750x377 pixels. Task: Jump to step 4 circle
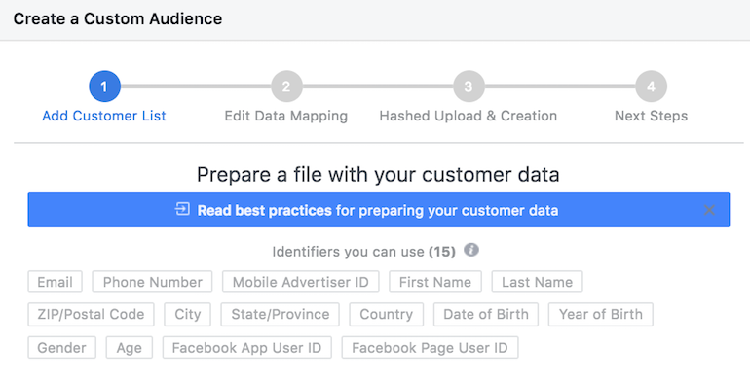coord(651,86)
